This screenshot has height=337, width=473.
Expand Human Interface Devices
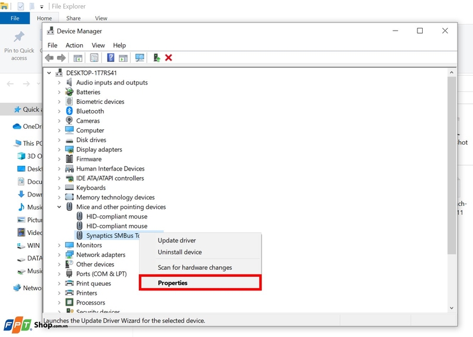[59, 169]
